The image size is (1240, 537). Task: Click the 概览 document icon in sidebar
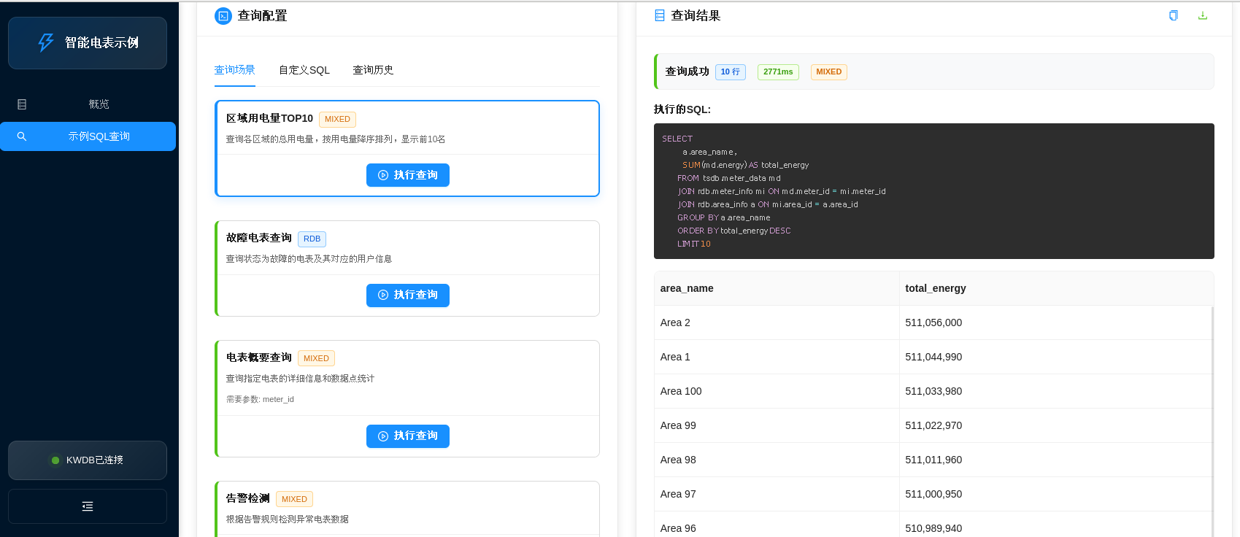click(22, 104)
